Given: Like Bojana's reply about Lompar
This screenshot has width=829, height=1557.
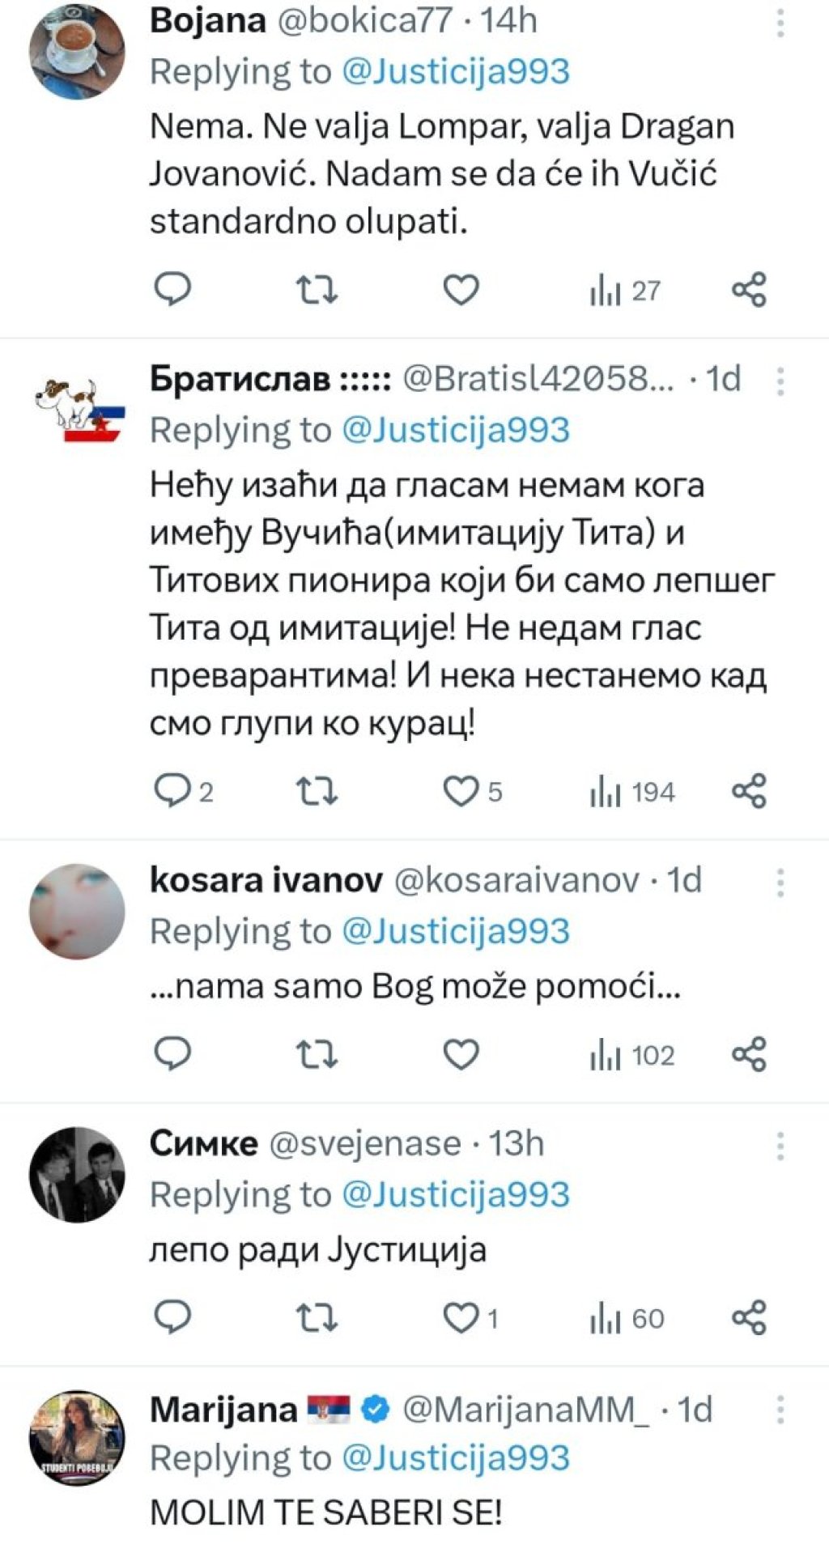Looking at the screenshot, I should pos(461,290).
